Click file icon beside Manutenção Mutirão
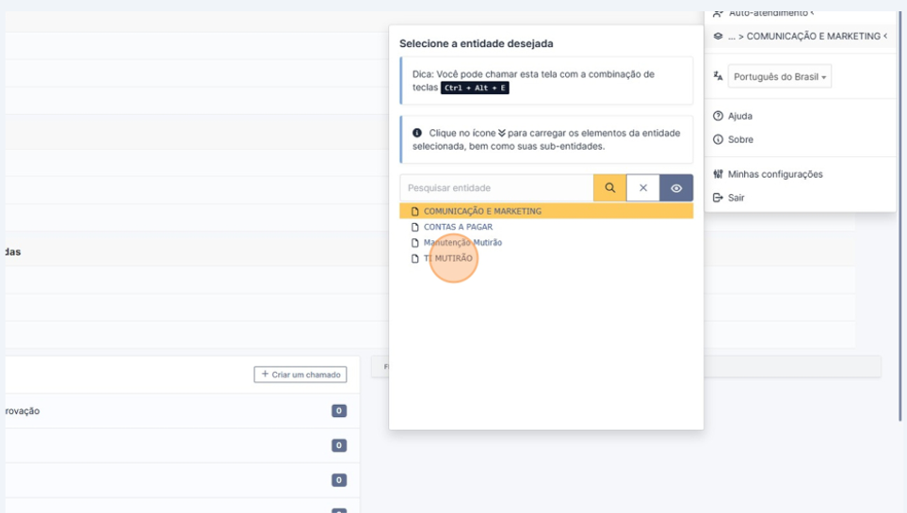The image size is (907, 513). tap(414, 243)
